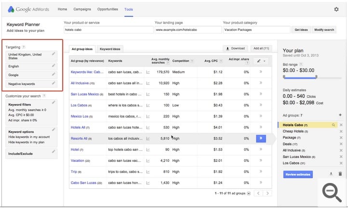Image resolution: width=348 pixels, height=209 pixels.
Task: Show trend chart for Vacation row
Action: [148, 161]
